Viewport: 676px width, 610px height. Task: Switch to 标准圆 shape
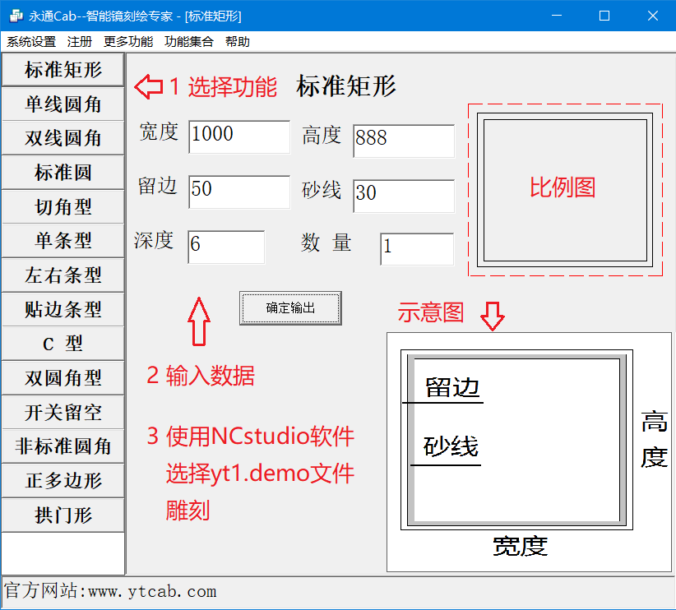pos(63,173)
